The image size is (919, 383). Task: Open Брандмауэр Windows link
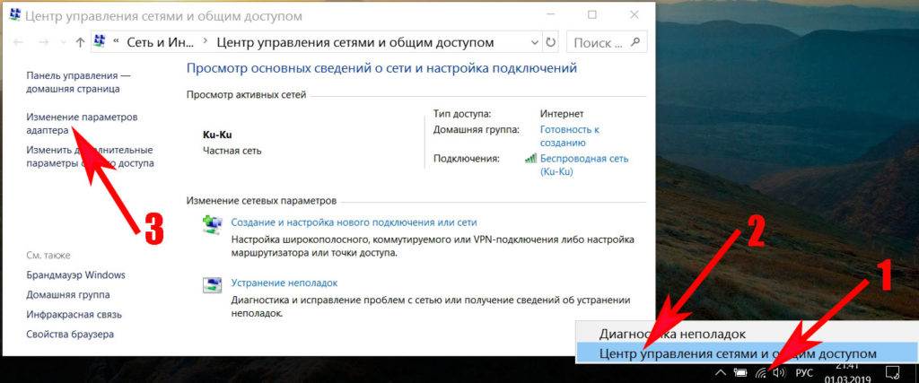(x=75, y=274)
